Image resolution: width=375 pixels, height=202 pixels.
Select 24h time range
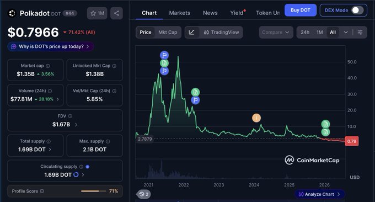pyautogui.click(x=305, y=33)
